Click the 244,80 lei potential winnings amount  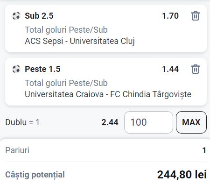[x=182, y=175]
